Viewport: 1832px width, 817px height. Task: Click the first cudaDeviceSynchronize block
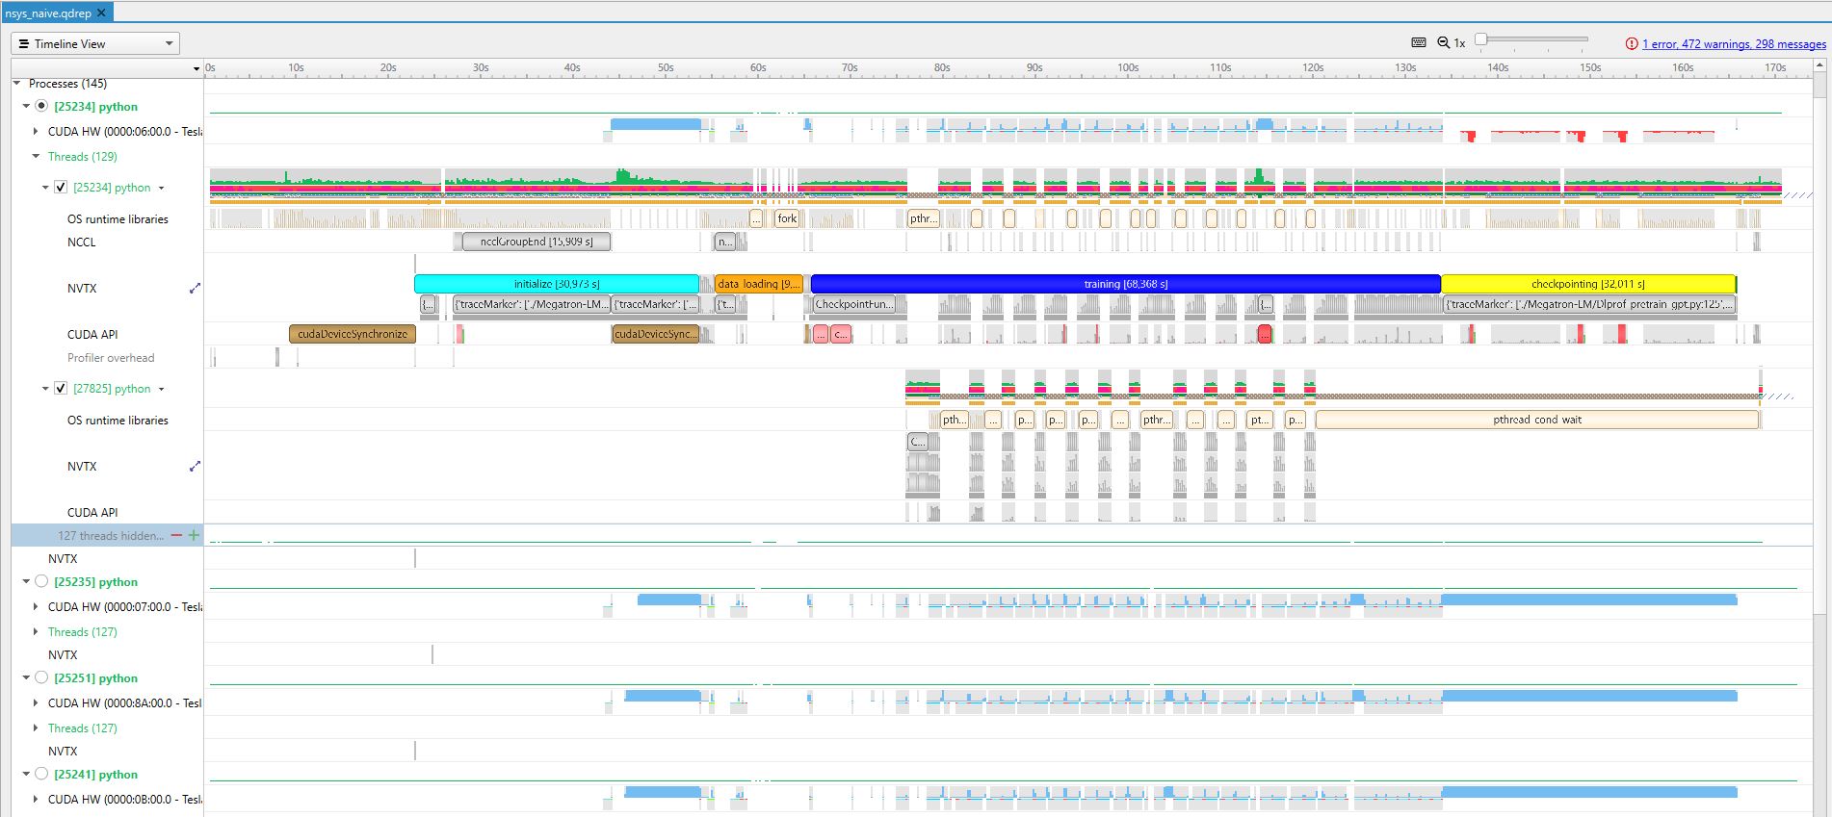pyautogui.click(x=353, y=334)
